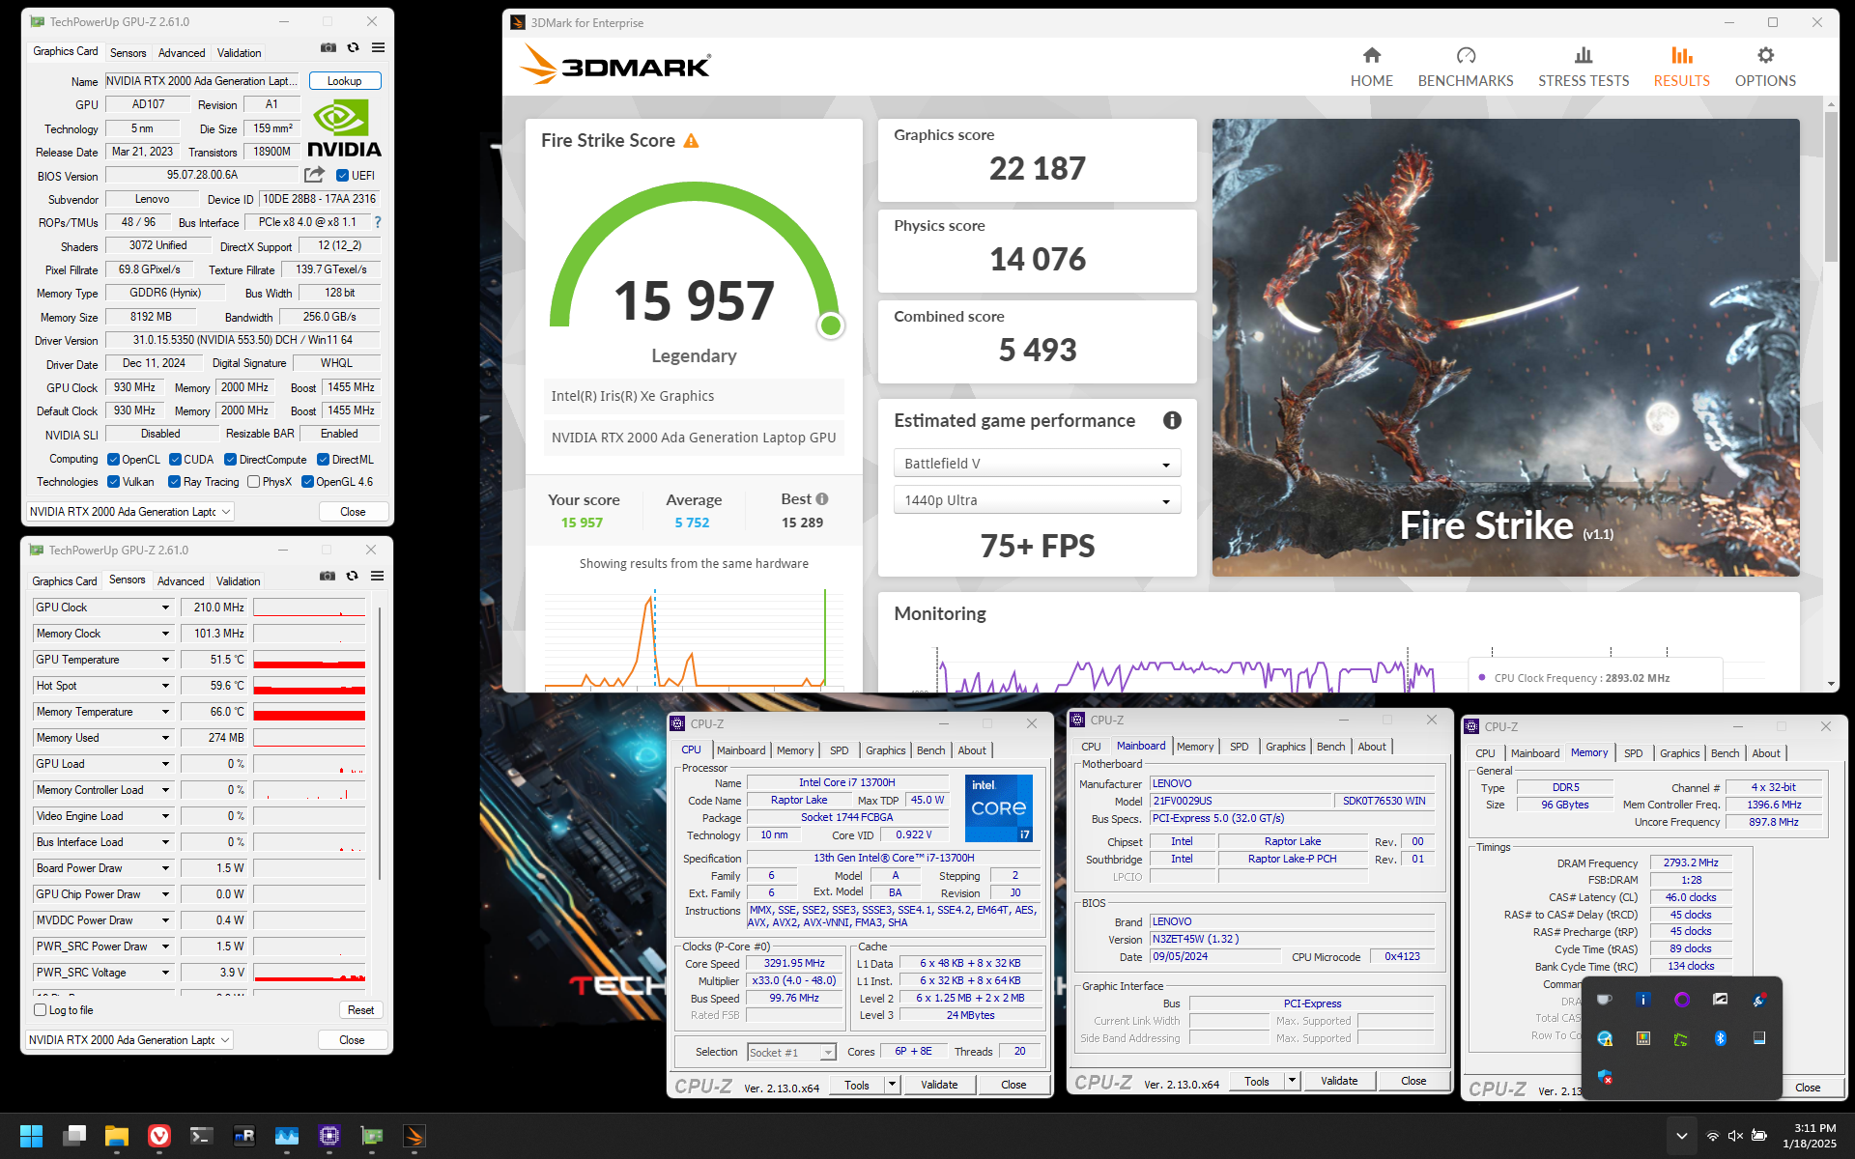
Task: Click the Bus Interface question mark in GPU-Z
Action: (x=378, y=222)
